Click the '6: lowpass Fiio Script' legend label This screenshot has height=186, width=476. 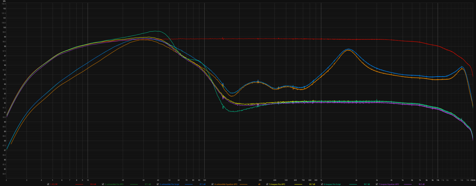coord(332,184)
